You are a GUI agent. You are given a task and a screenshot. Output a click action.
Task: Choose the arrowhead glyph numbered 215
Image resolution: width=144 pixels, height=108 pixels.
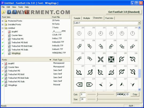(x=101, y=85)
